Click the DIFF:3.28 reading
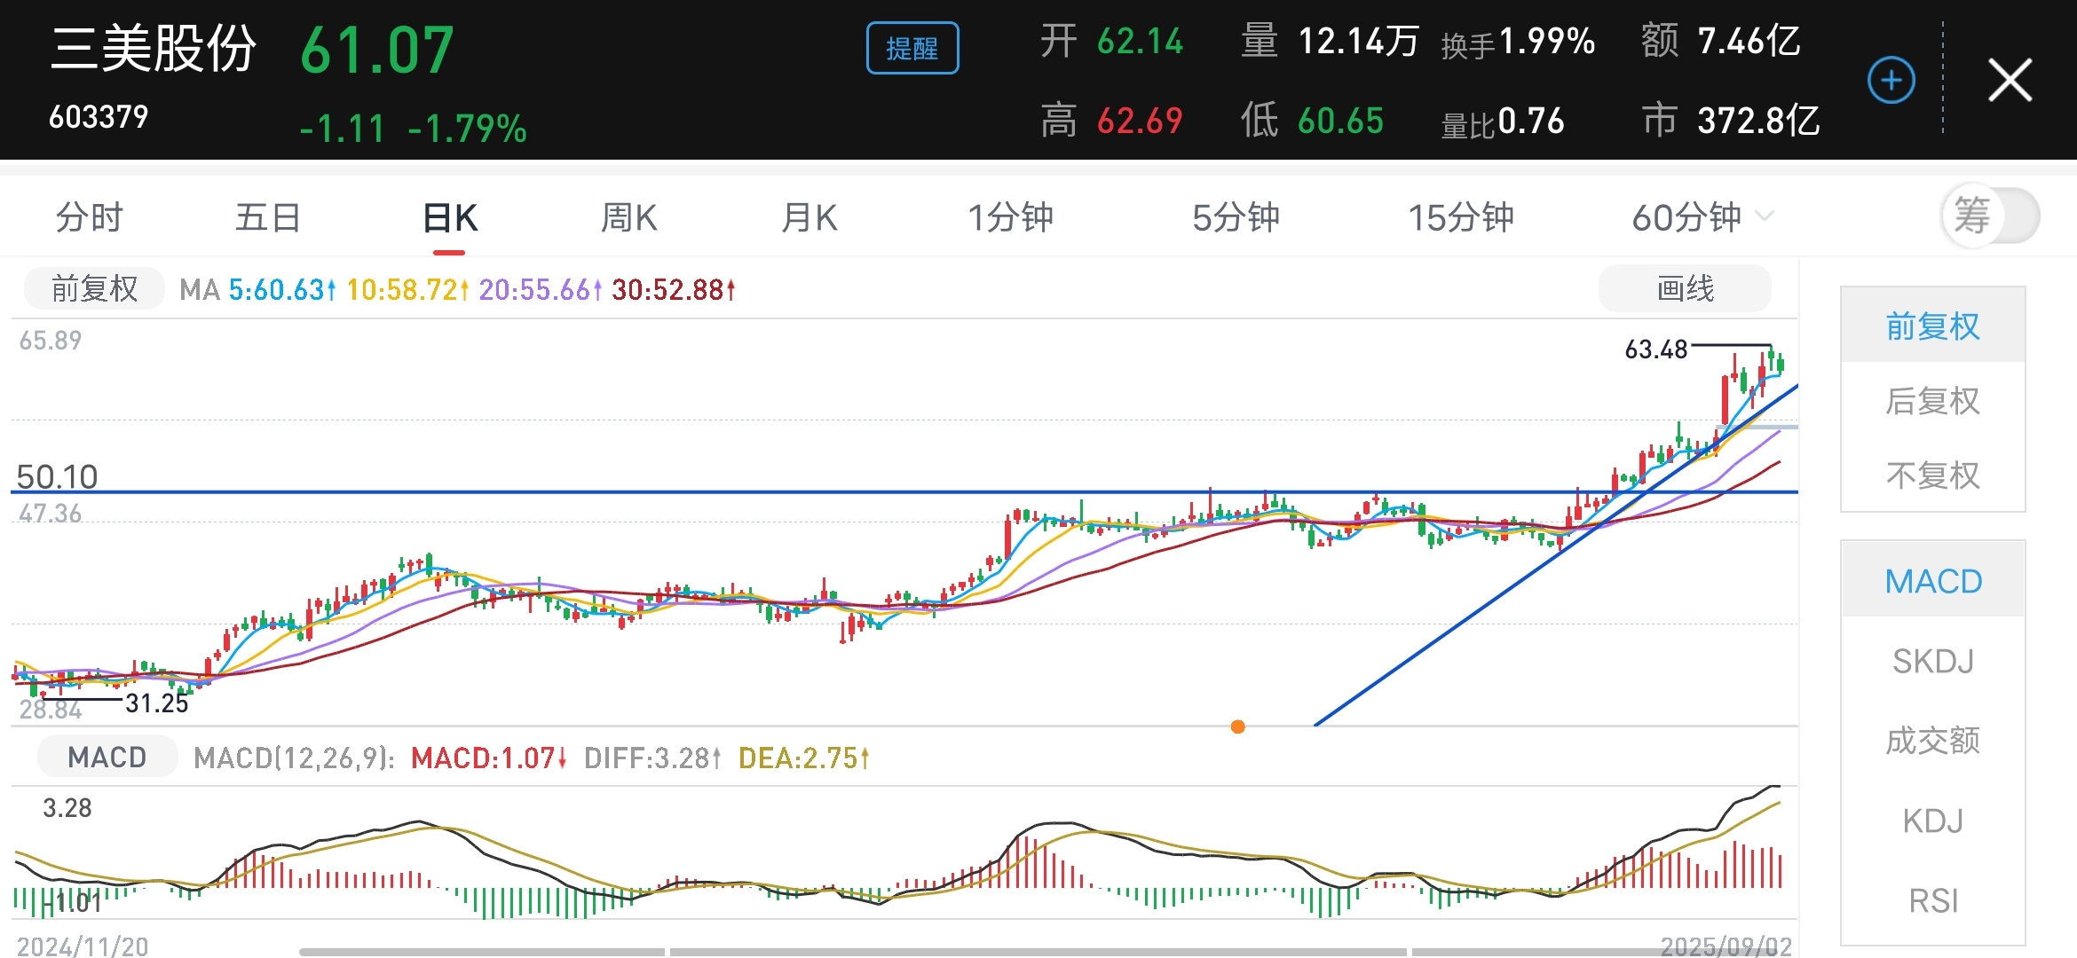The height and width of the screenshot is (958, 2077). tap(652, 758)
